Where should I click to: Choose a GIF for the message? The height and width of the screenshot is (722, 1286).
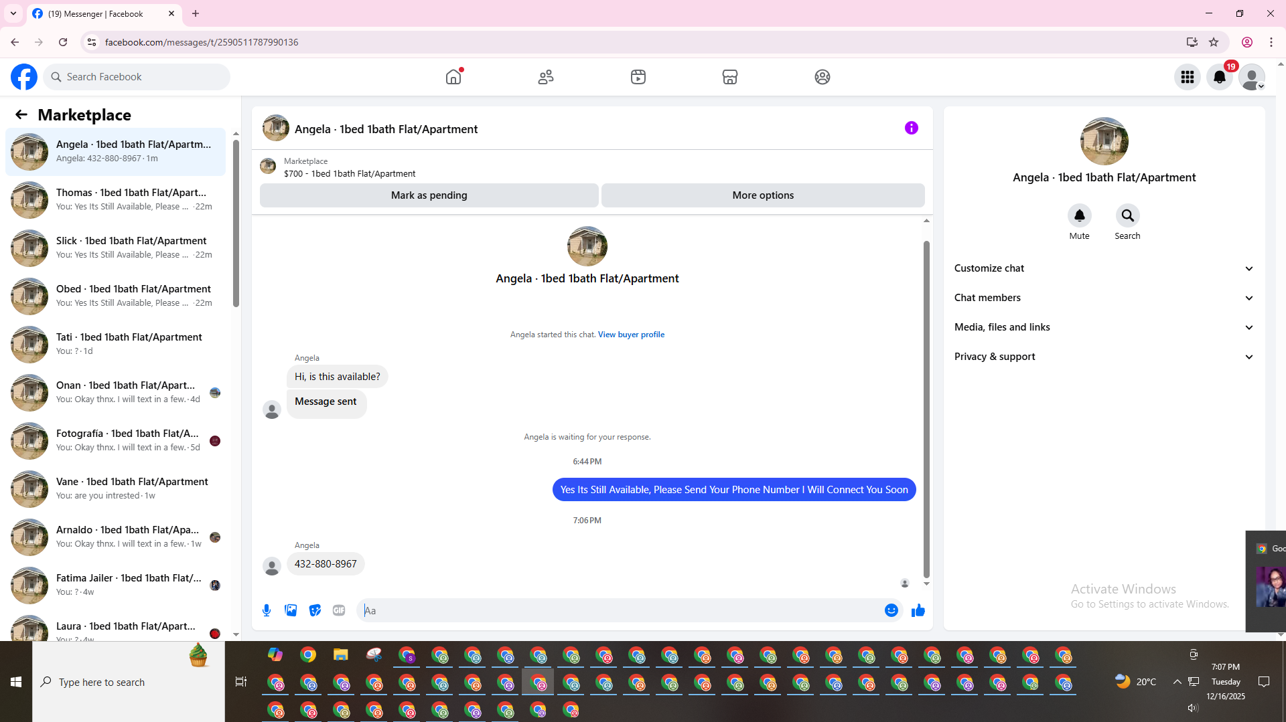[x=339, y=610]
